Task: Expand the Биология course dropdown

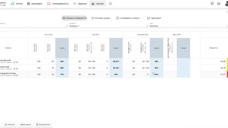Action: coord(189,26)
